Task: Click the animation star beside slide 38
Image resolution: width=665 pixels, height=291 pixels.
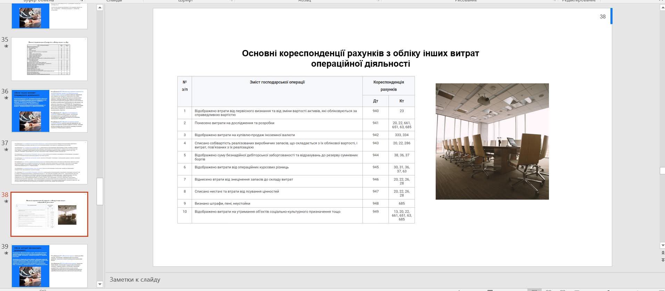Action: pos(6,201)
